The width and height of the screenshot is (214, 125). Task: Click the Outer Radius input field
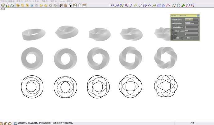(192, 23)
